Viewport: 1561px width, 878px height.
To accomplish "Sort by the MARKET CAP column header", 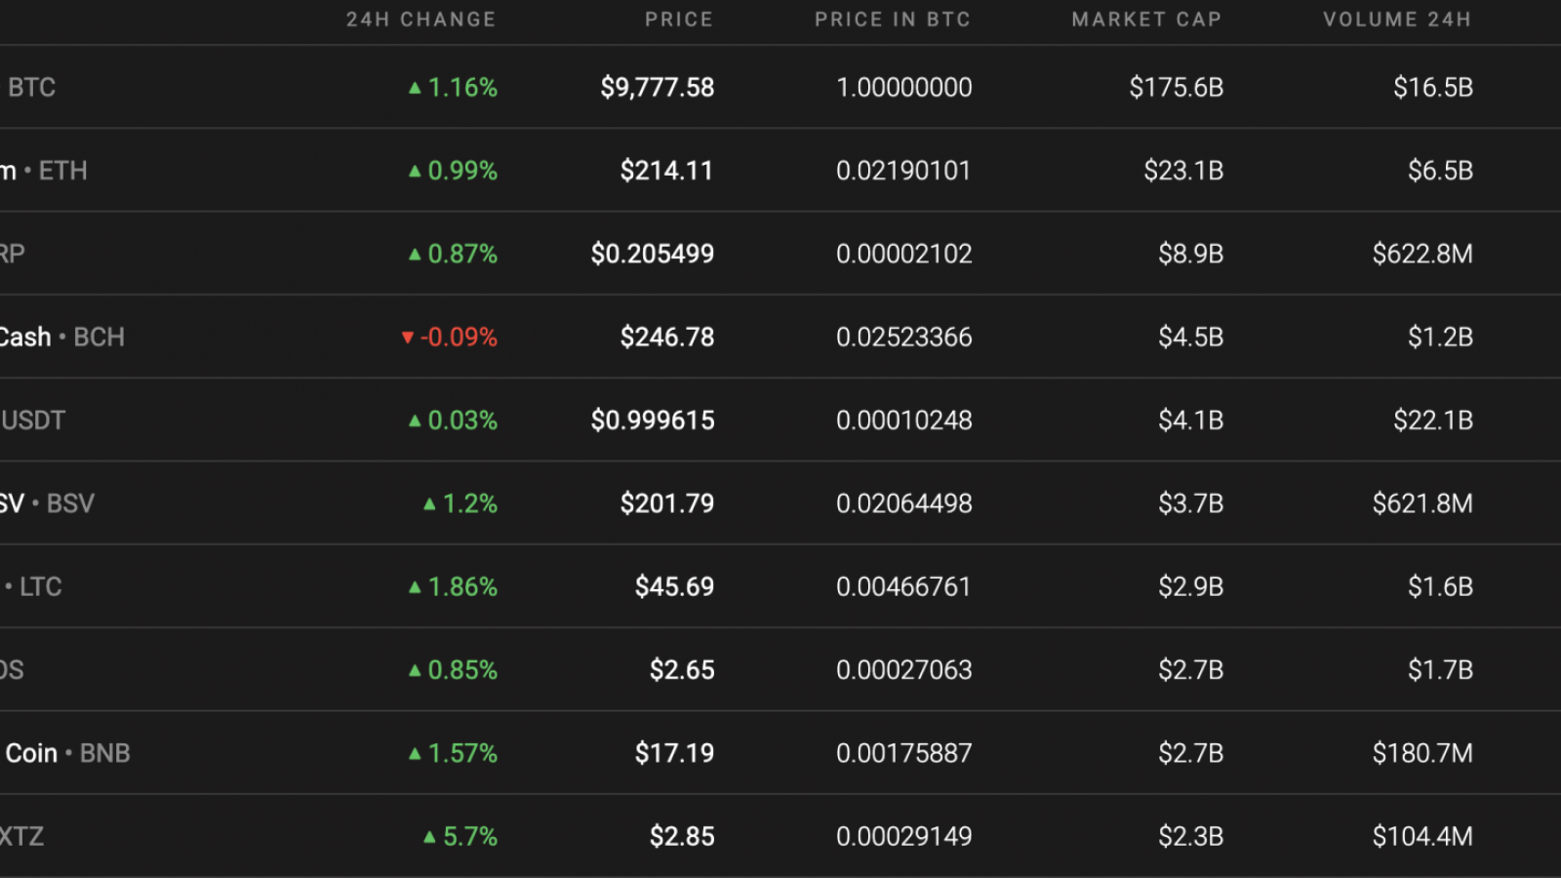I will (x=1146, y=20).
